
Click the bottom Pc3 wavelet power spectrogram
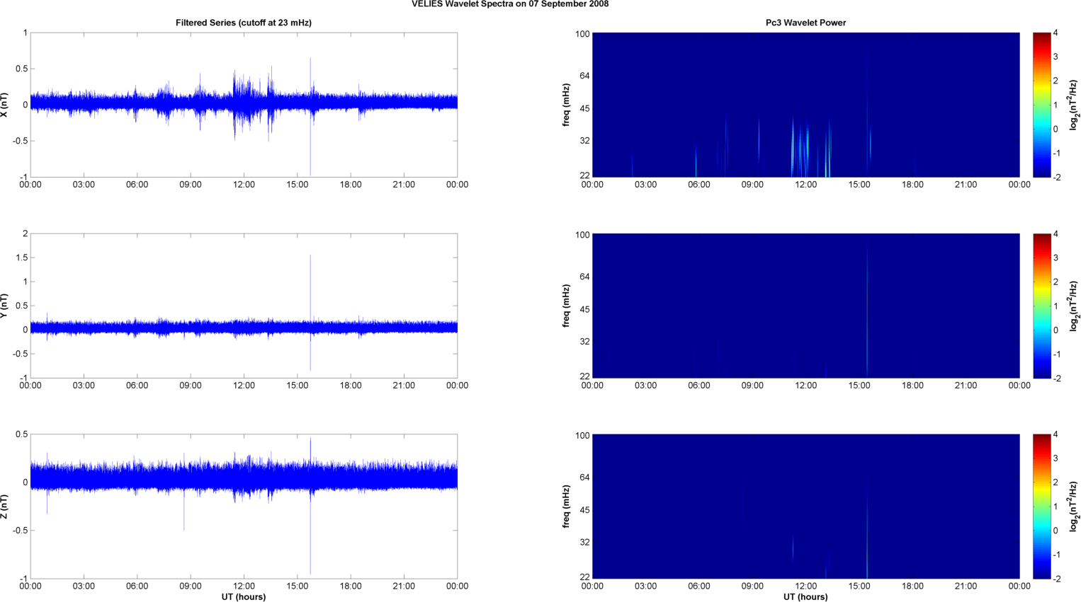click(x=805, y=507)
